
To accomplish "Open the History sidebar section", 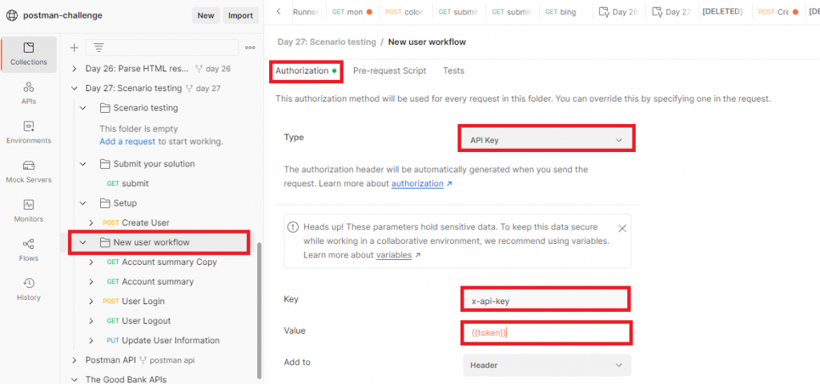I will [x=29, y=290].
